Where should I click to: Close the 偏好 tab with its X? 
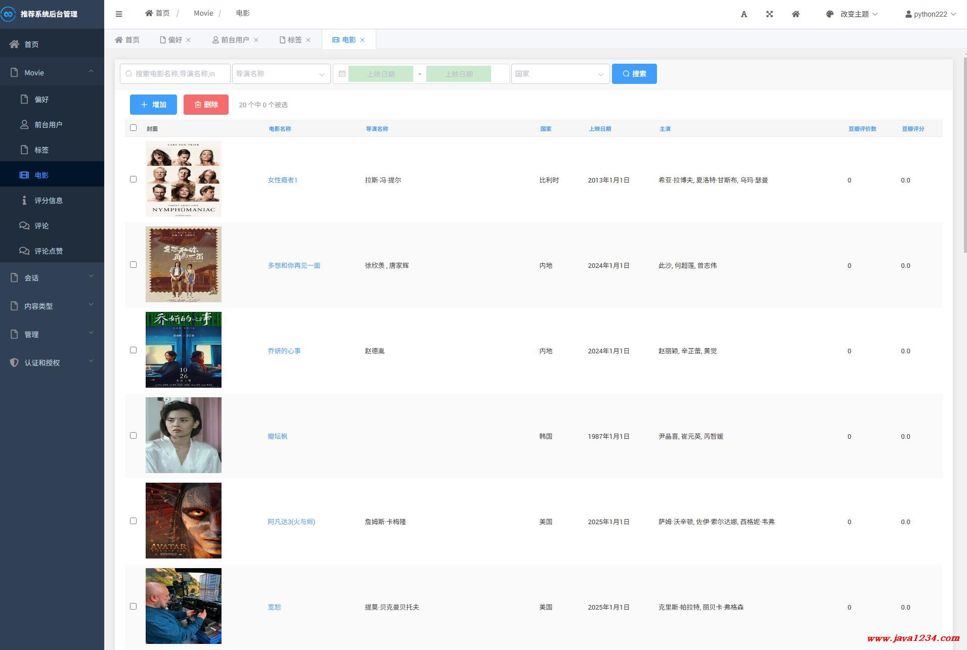coord(189,40)
